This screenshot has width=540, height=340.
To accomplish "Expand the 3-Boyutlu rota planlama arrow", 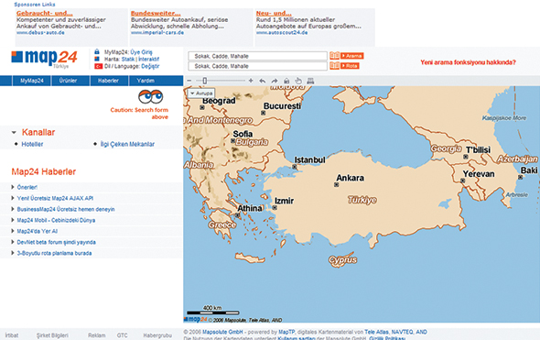I will click(x=13, y=253).
